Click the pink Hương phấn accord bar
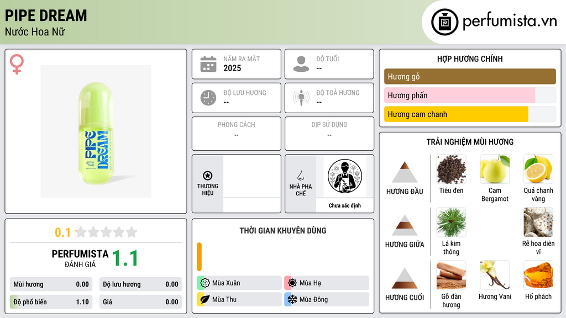The height and width of the screenshot is (318, 566). [459, 95]
